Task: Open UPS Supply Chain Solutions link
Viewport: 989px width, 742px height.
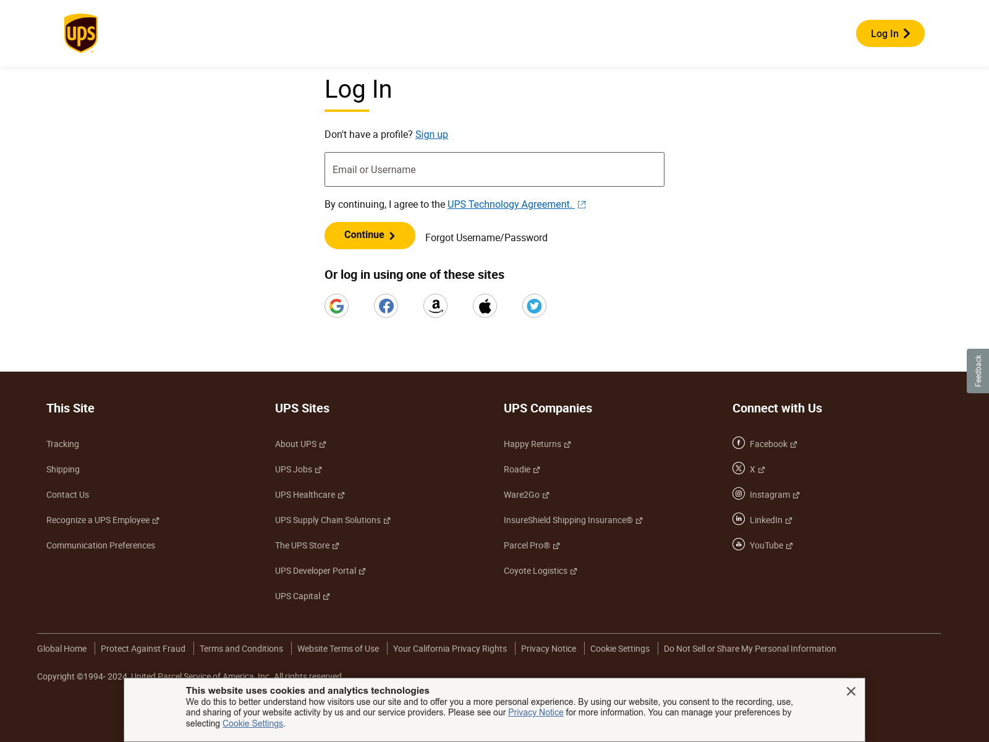Action: [x=333, y=520]
